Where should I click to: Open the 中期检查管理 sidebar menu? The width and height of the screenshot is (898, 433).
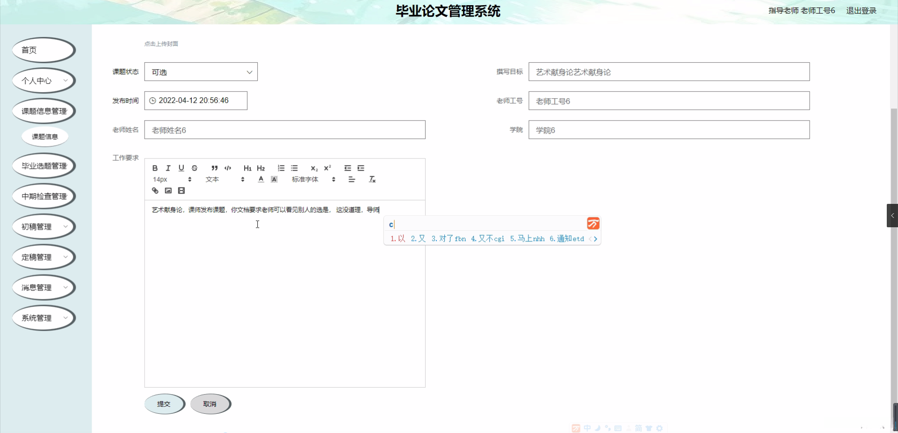[44, 196]
